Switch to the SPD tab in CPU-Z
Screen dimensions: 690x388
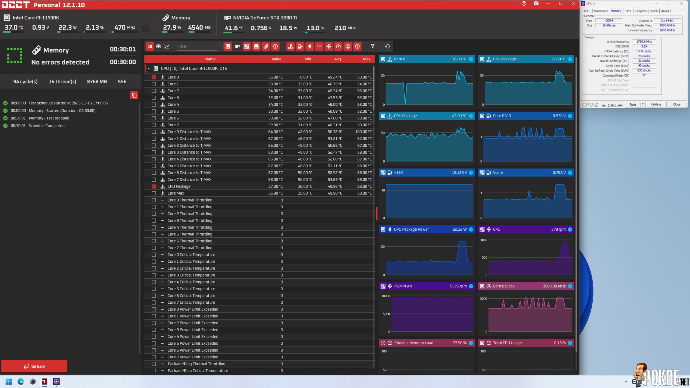click(x=628, y=11)
